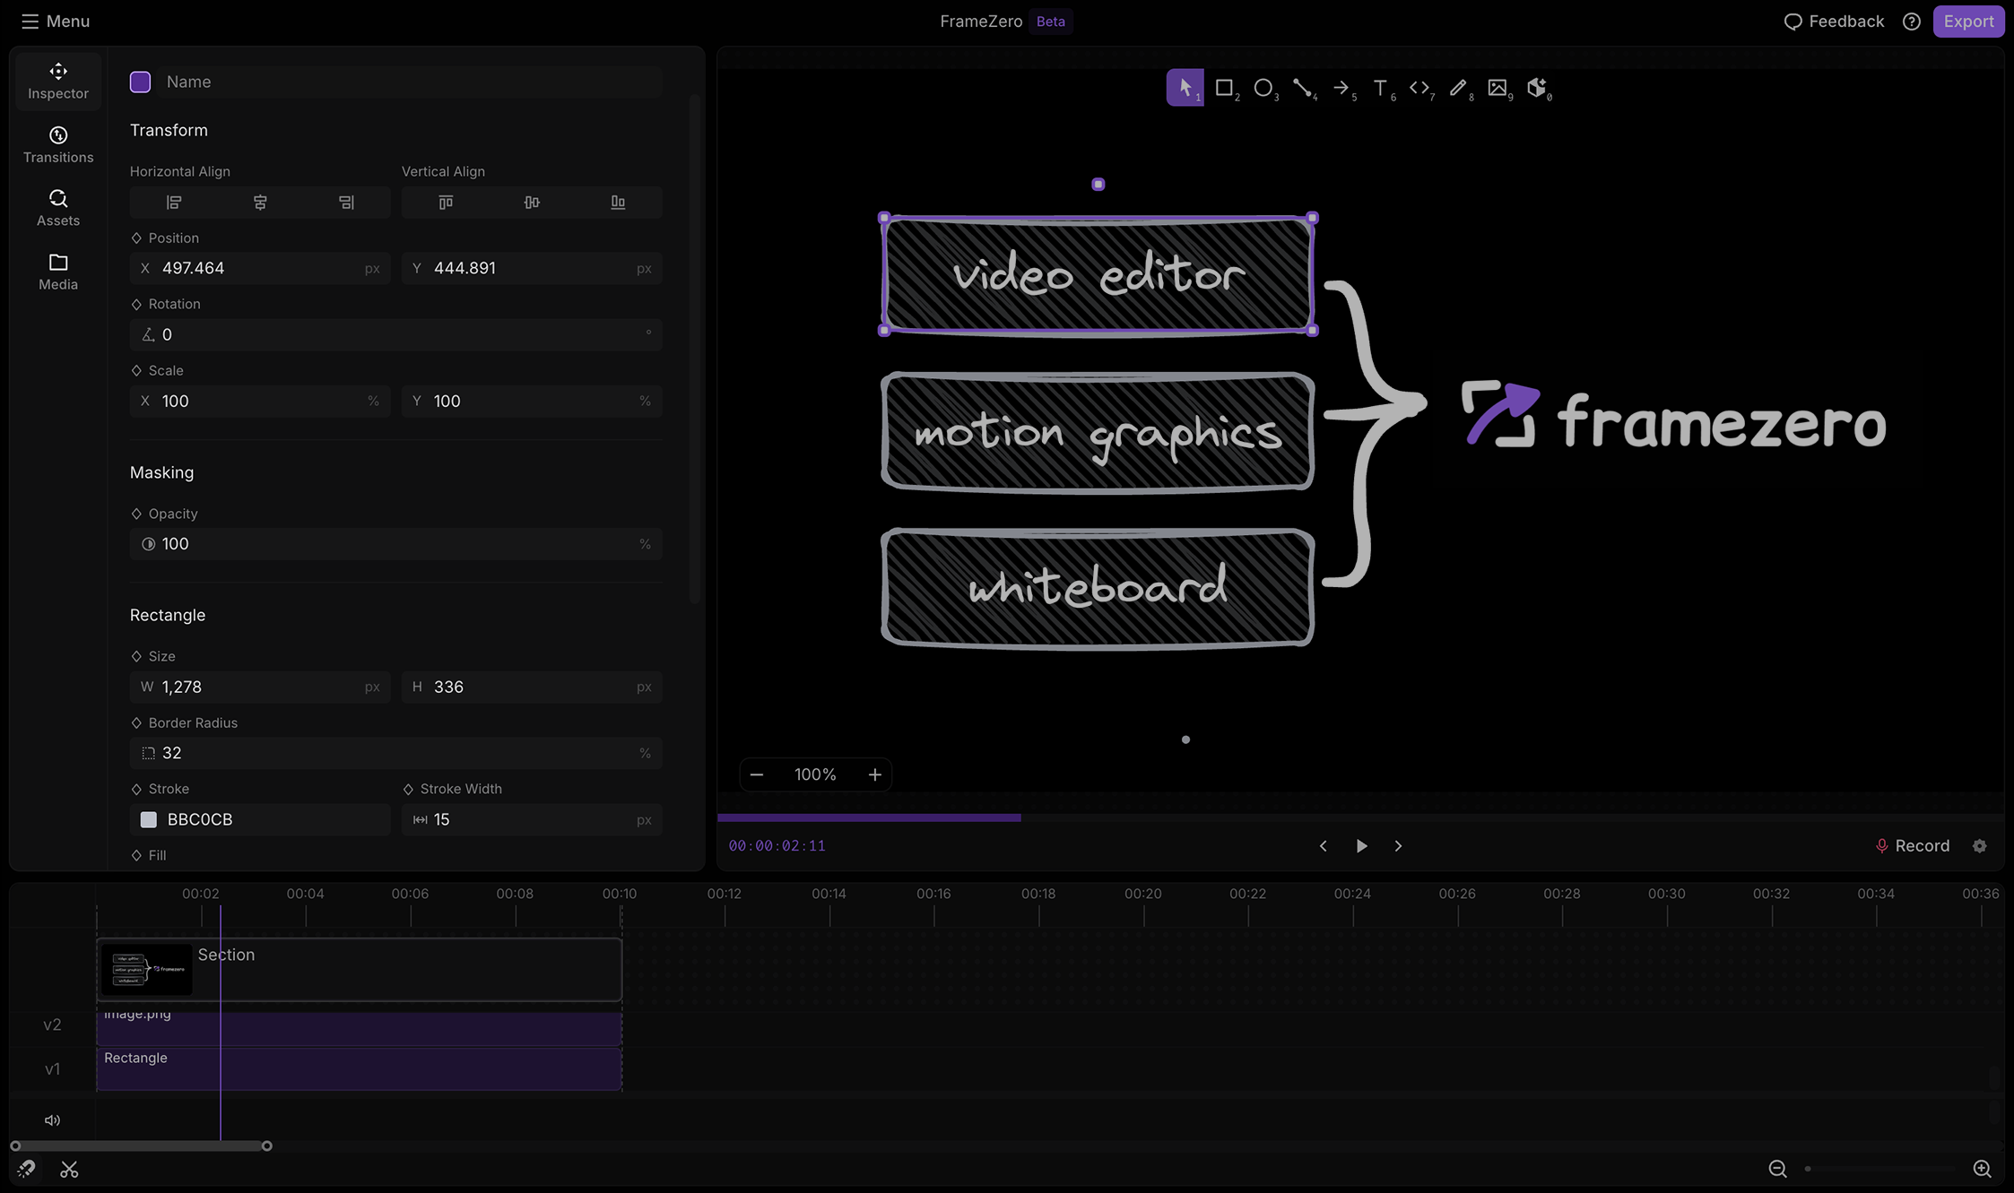Open the Export dialog
Screen dimensions: 2014x1193
coord(1968,21)
